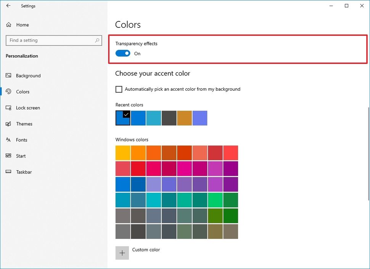Navigate back using the back arrow
The width and height of the screenshot is (370, 269).
pyautogui.click(x=8, y=6)
